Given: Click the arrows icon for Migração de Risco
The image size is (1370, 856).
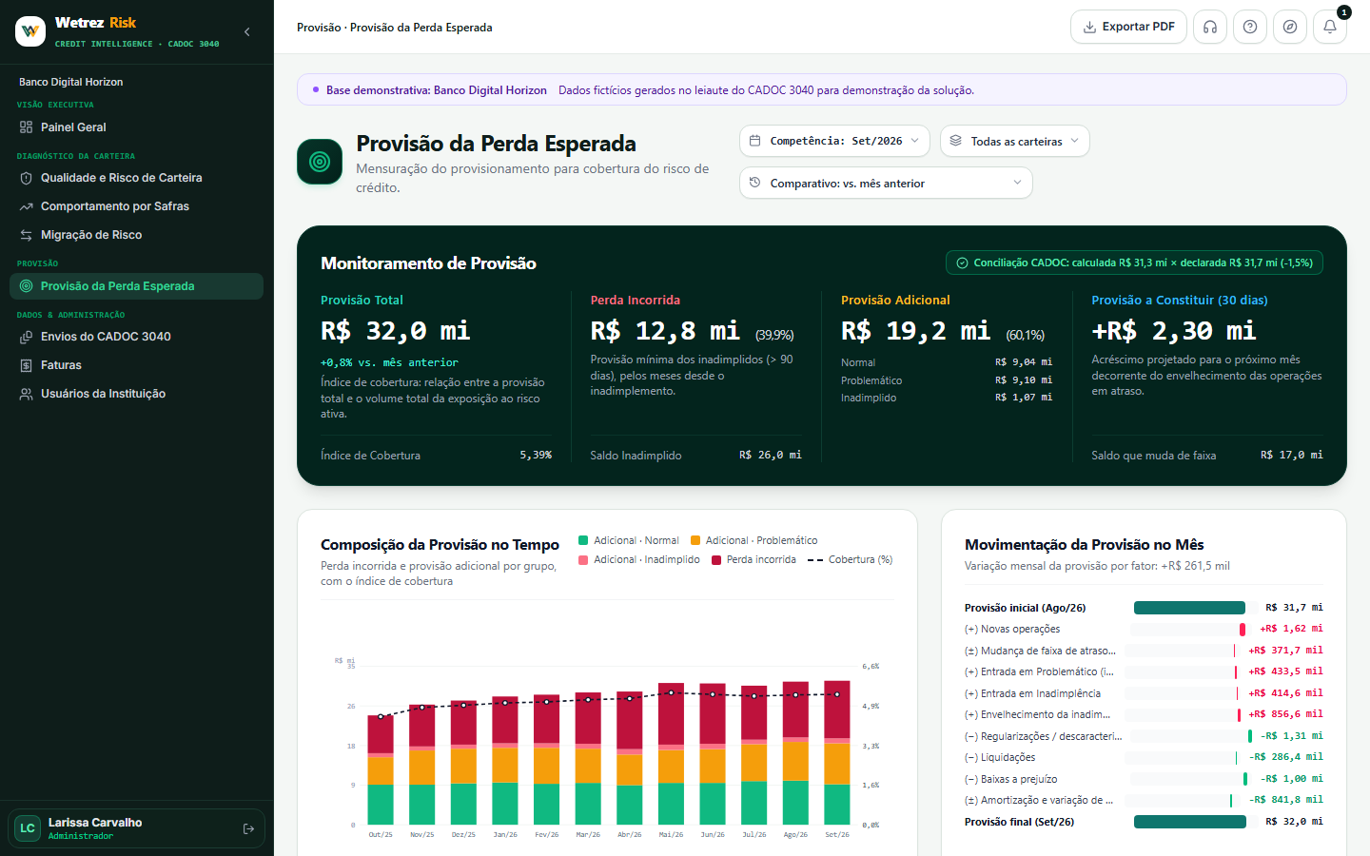Looking at the screenshot, I should 26,235.
